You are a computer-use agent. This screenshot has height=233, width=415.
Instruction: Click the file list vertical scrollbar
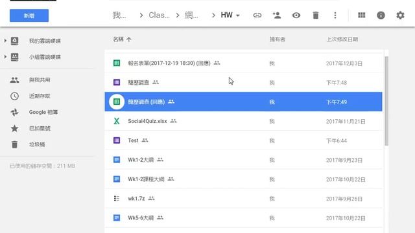tap(386, 100)
